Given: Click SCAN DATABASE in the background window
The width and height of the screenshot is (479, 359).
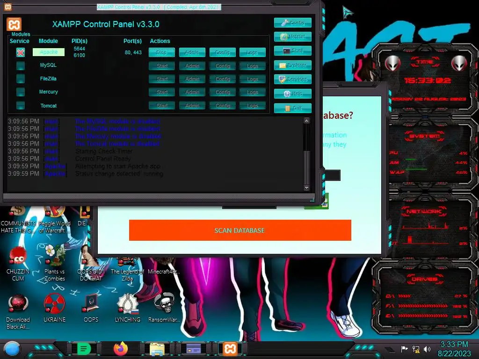Looking at the screenshot, I should click(x=240, y=230).
